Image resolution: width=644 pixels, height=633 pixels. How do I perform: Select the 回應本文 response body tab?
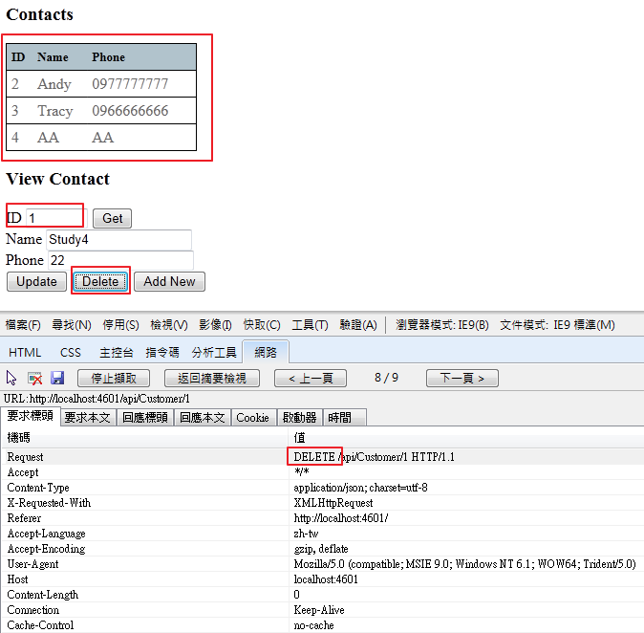pyautogui.click(x=203, y=418)
